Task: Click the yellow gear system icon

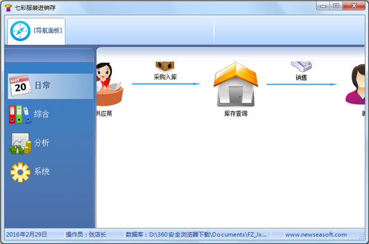Action: point(20,172)
